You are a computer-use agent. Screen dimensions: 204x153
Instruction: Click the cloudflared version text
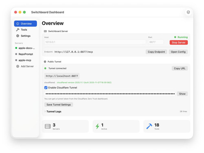tap(84, 82)
